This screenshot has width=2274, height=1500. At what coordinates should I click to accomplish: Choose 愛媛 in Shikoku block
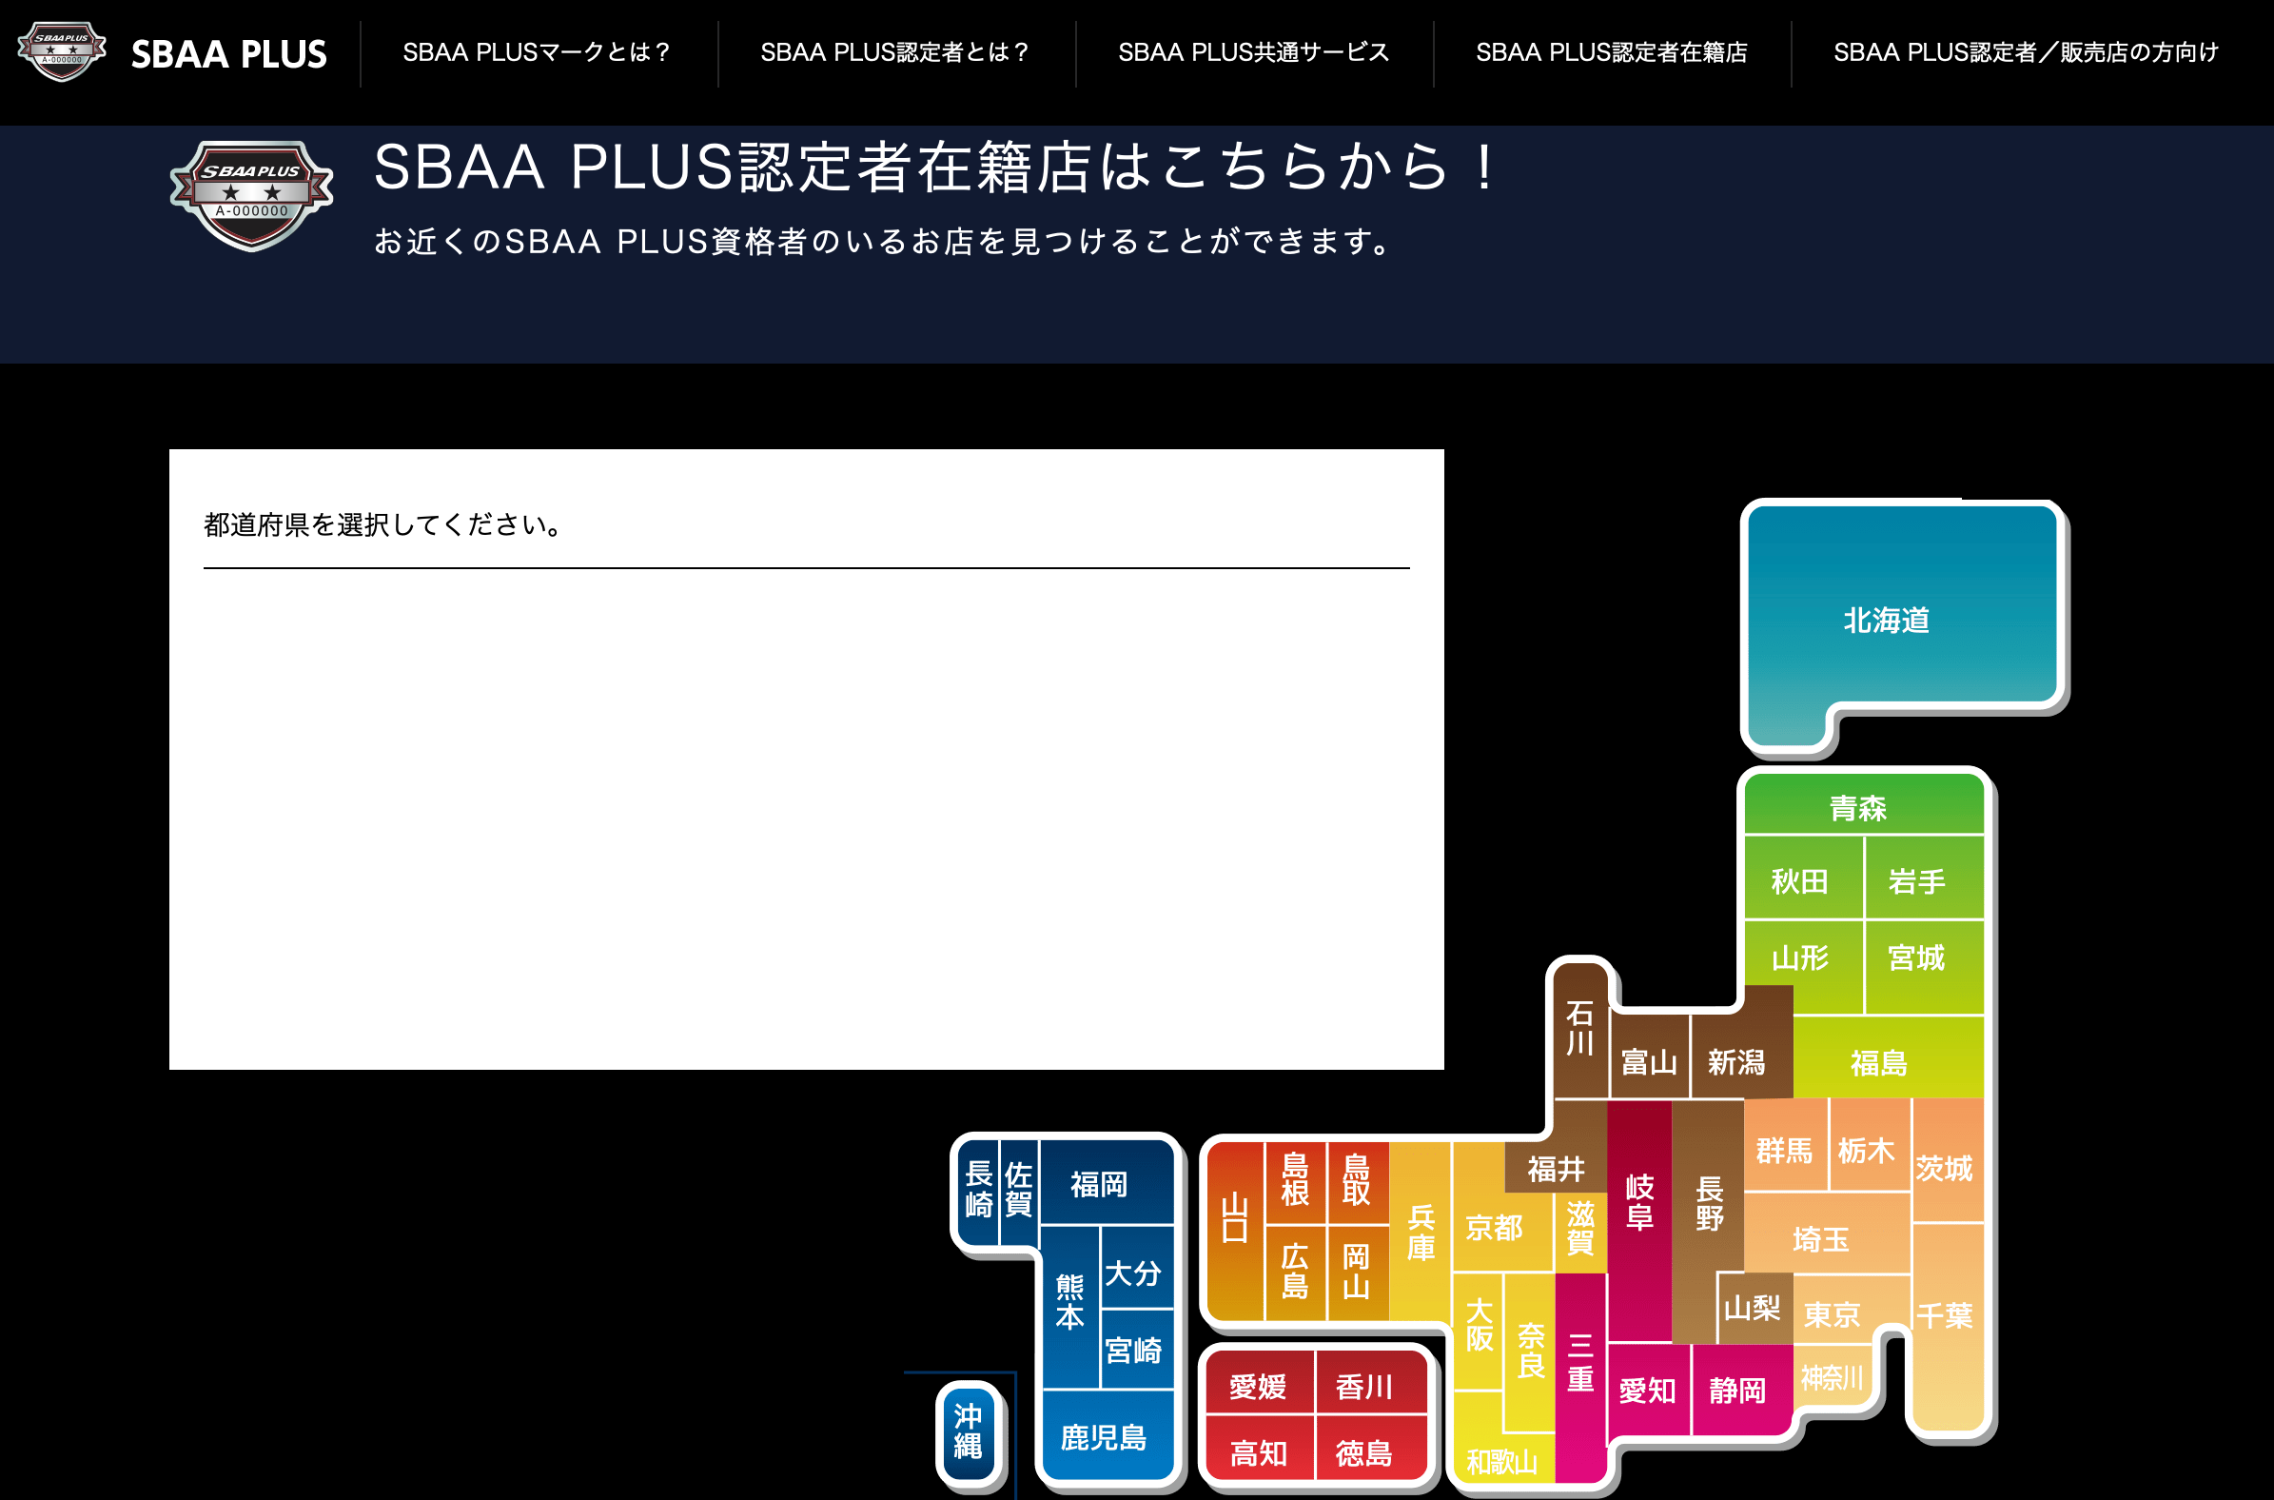point(1258,1386)
